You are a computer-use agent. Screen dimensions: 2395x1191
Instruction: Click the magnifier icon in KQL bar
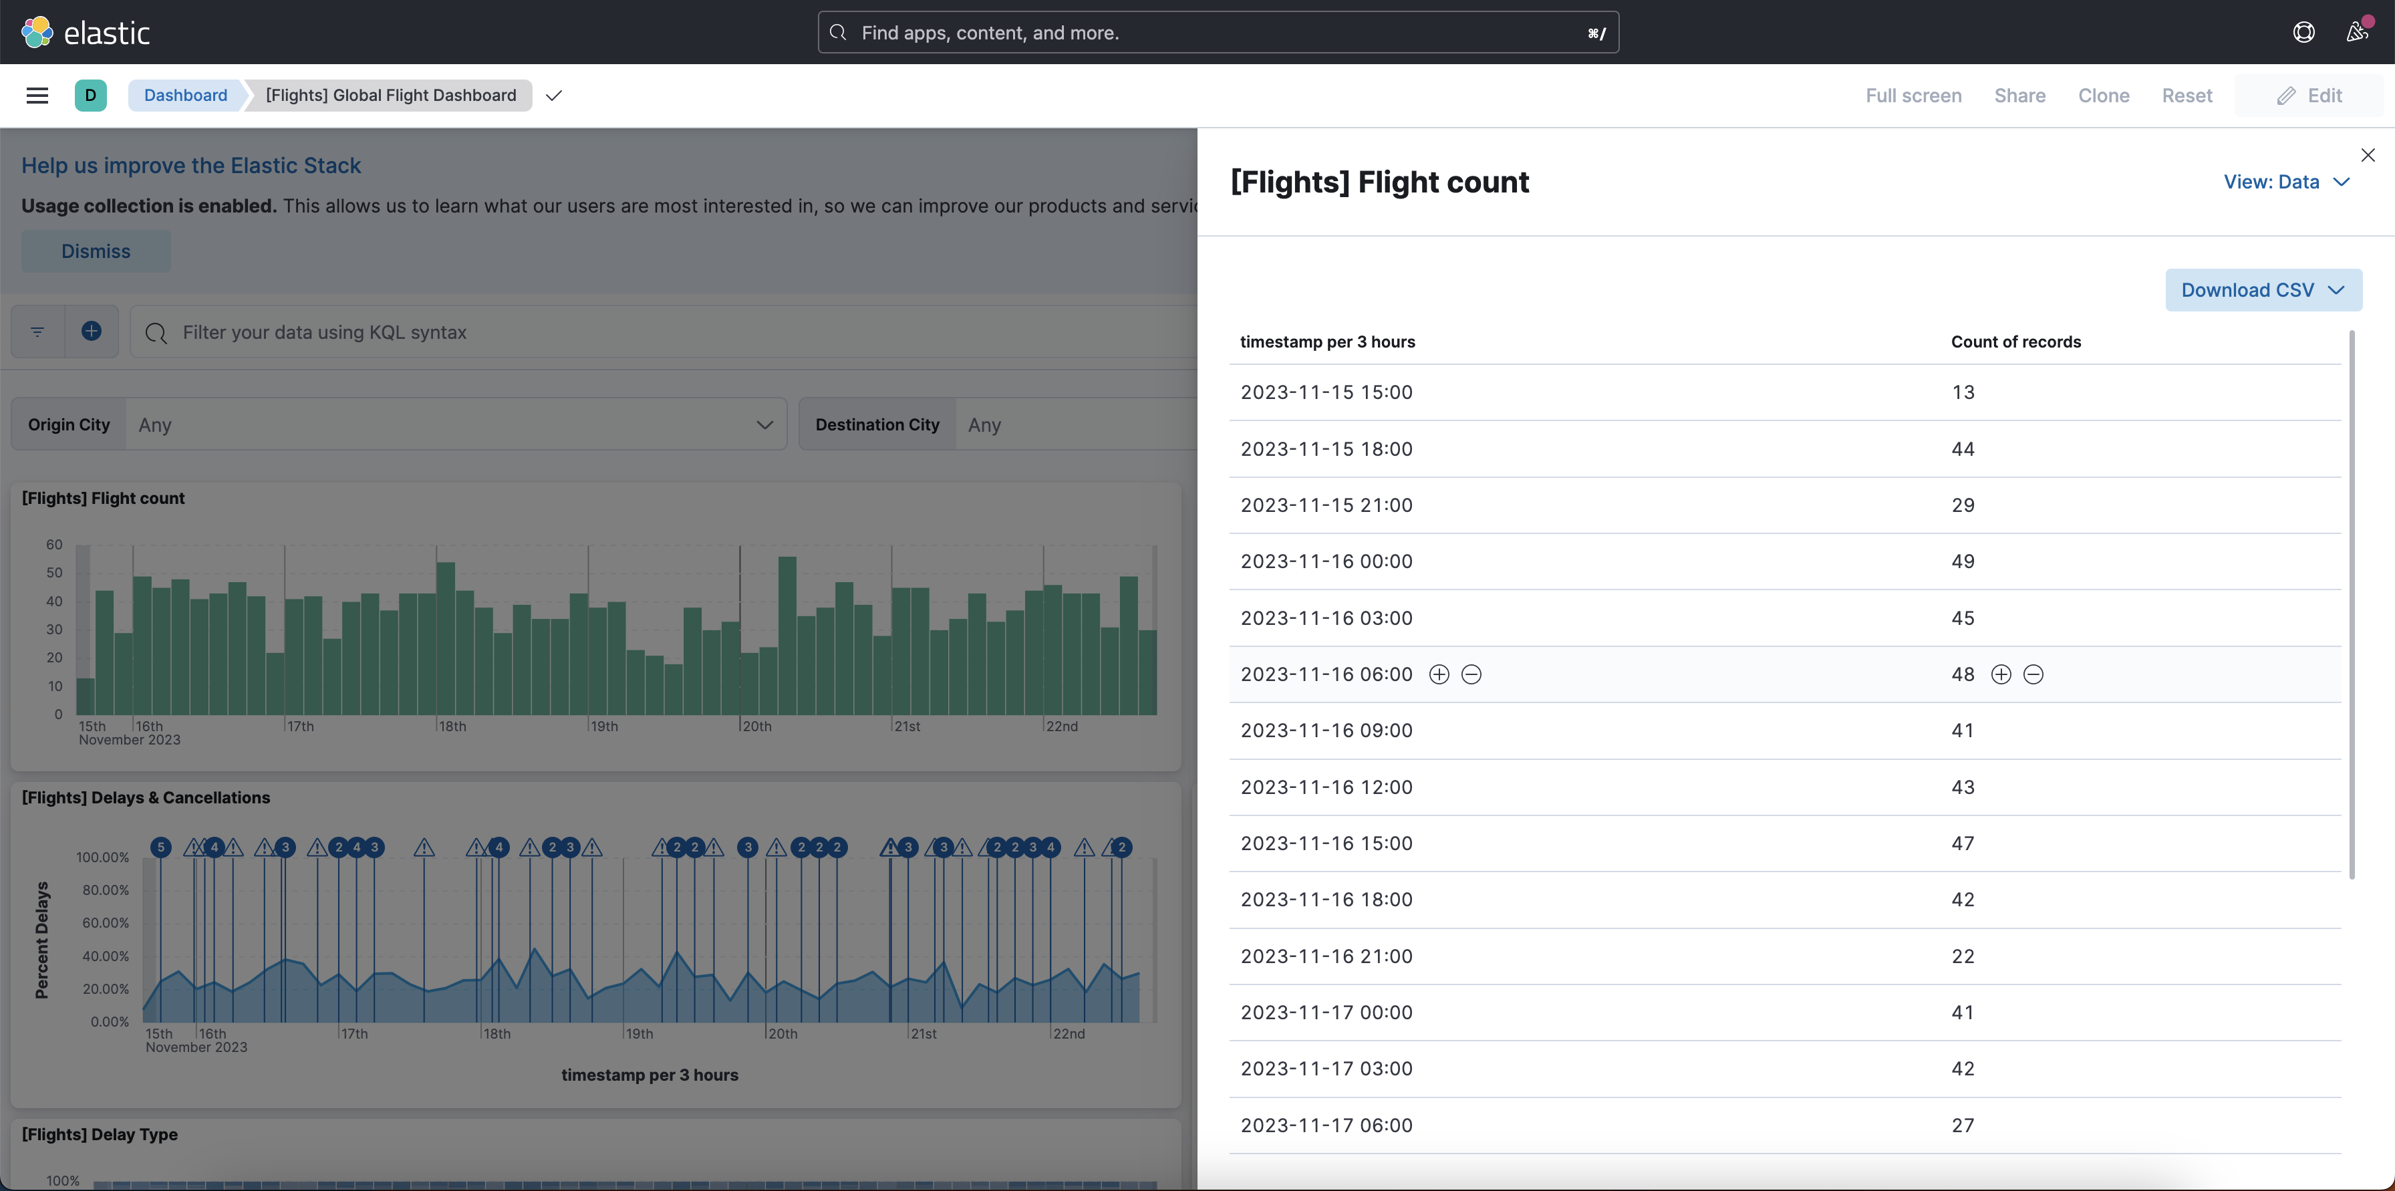pyautogui.click(x=156, y=333)
